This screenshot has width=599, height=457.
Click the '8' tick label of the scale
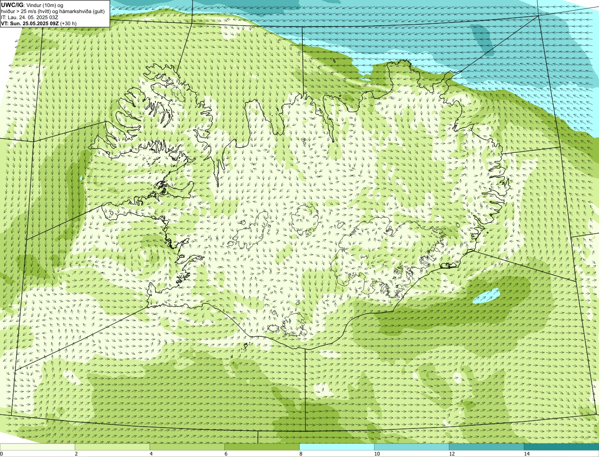coord(301,454)
